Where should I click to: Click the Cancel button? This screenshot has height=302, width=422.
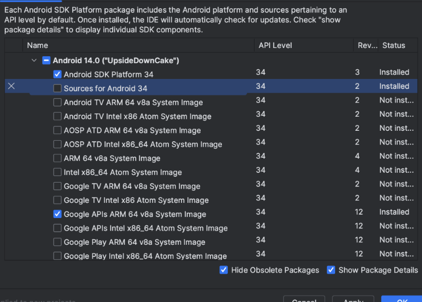[x=304, y=299]
